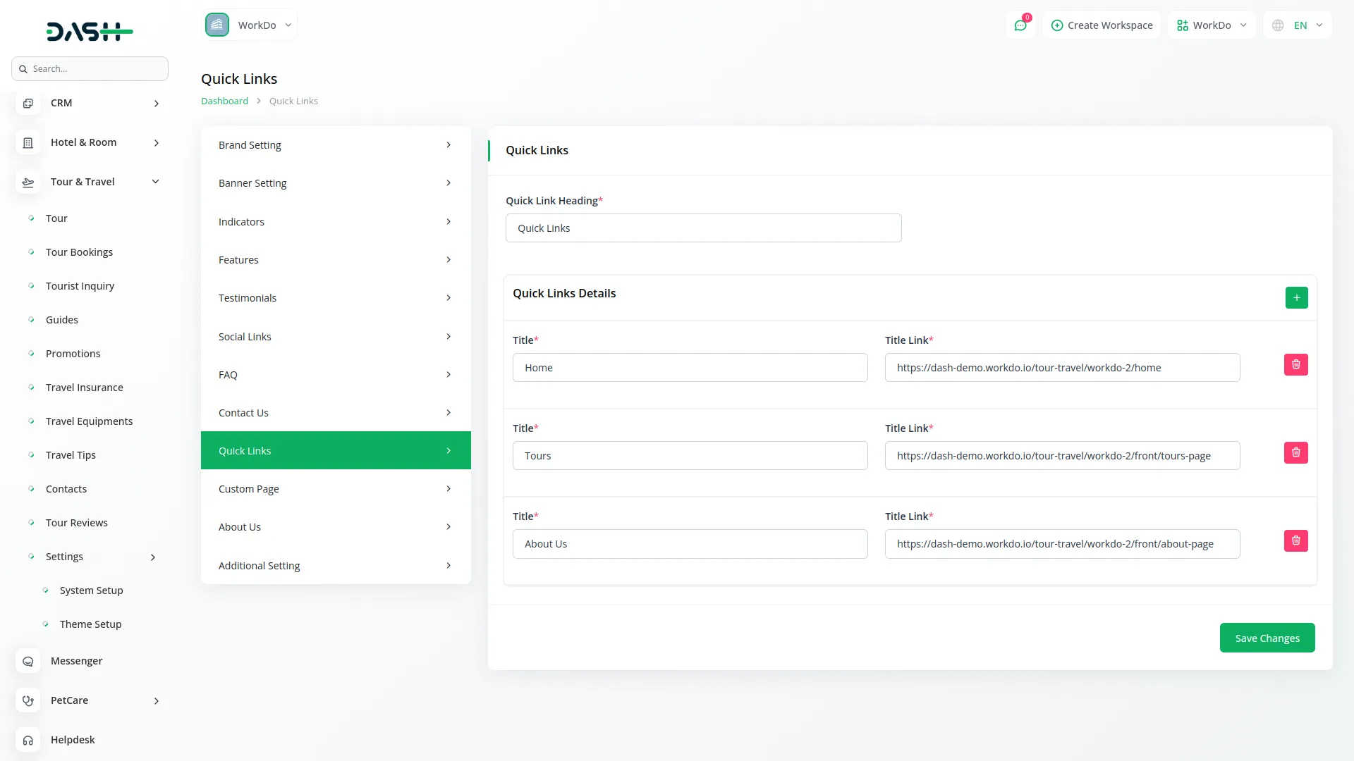Click the Save Changes button
1354x761 pixels.
click(x=1267, y=638)
